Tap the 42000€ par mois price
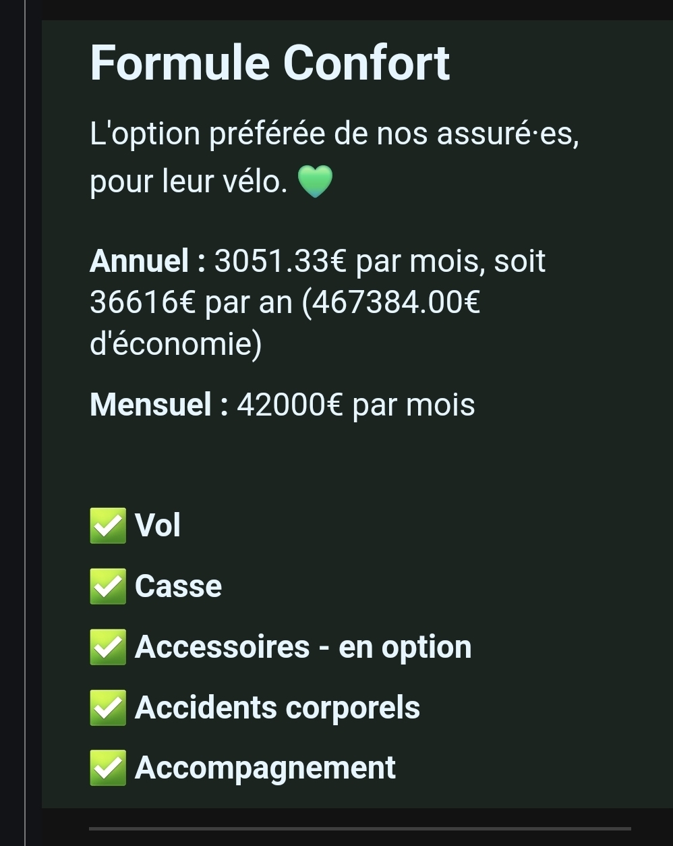673x846 pixels. point(356,405)
